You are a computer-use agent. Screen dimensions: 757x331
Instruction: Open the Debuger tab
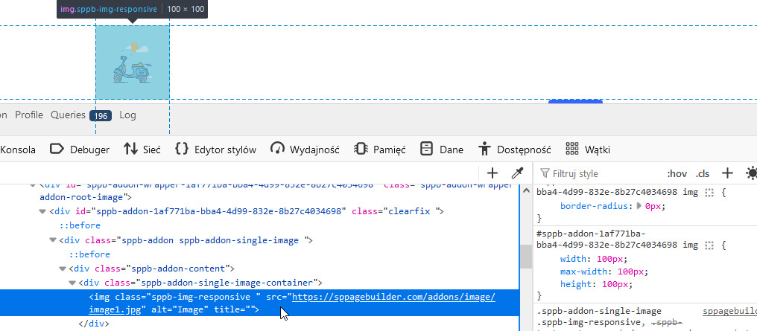80,150
